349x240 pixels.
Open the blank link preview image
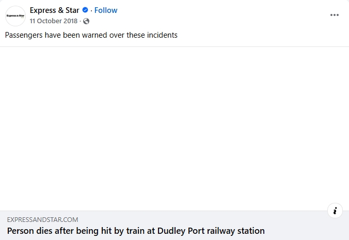(x=174, y=129)
